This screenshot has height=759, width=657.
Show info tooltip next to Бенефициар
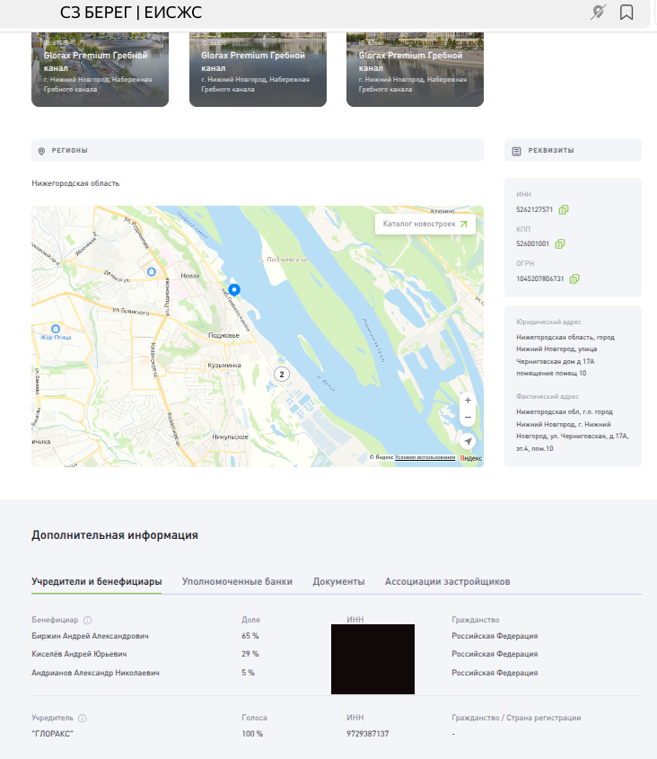87,620
